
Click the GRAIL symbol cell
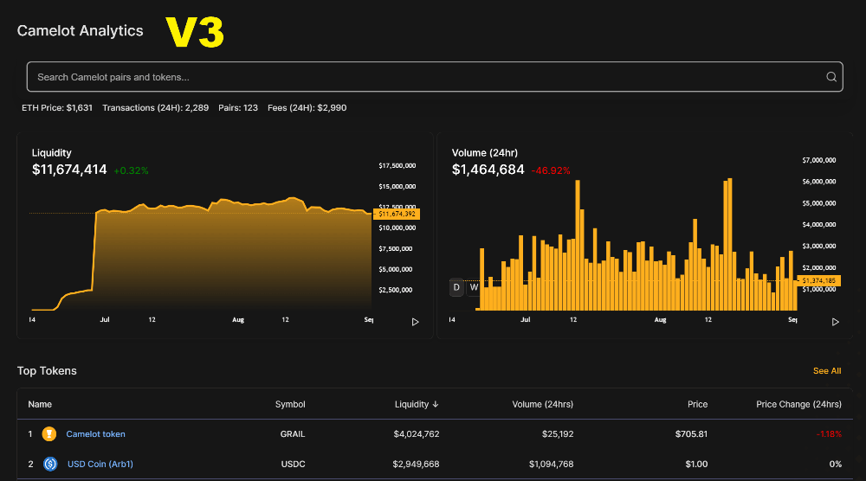pyautogui.click(x=293, y=434)
